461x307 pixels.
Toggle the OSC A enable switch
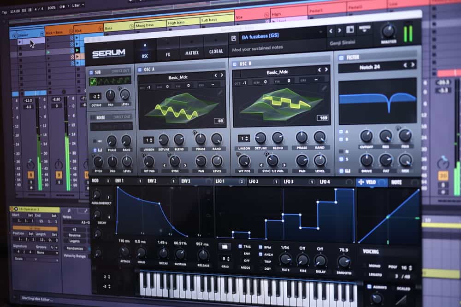pos(139,70)
